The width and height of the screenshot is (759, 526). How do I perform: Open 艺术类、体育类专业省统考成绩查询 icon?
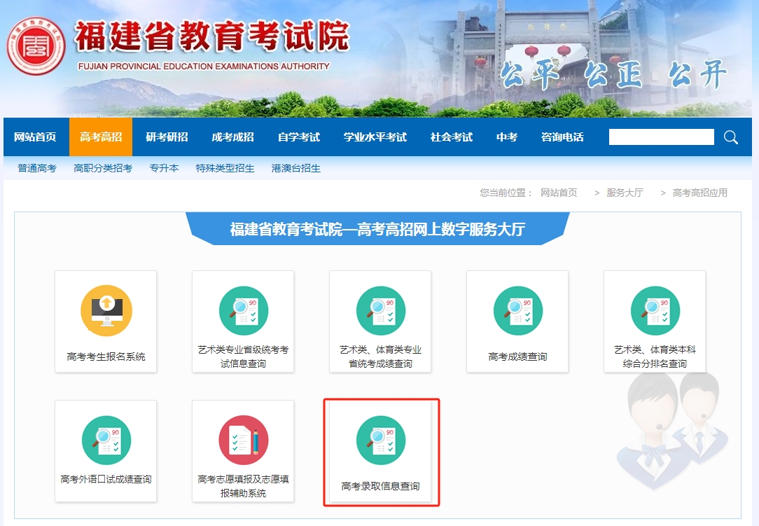click(x=381, y=310)
